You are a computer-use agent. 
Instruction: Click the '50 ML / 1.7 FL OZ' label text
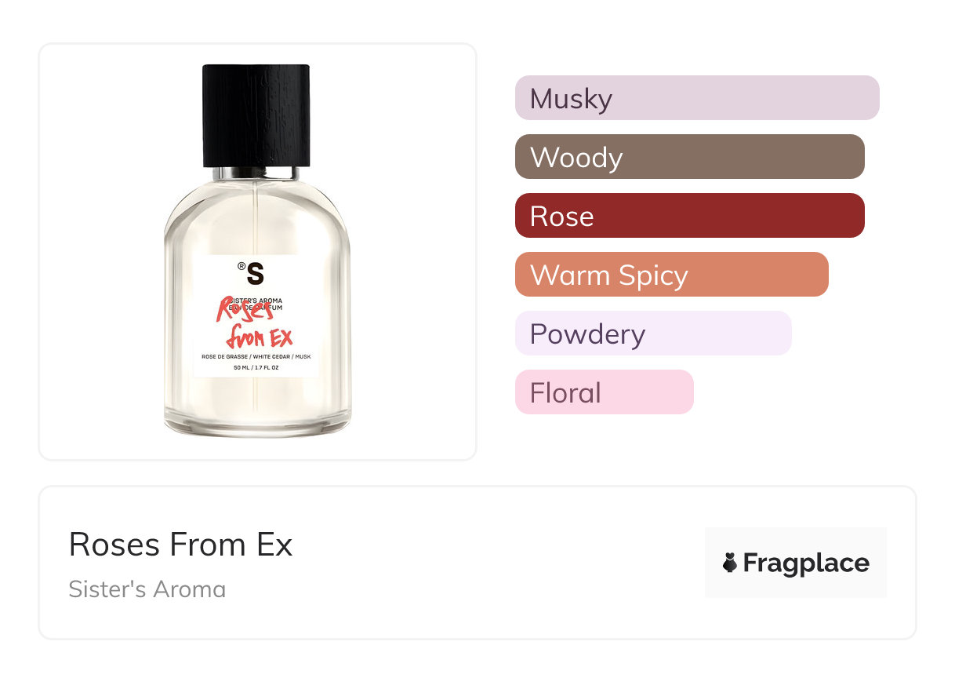pyautogui.click(x=256, y=367)
